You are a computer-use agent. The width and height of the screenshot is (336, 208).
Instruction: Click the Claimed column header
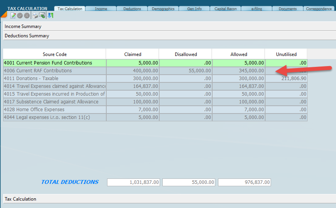[132, 54]
